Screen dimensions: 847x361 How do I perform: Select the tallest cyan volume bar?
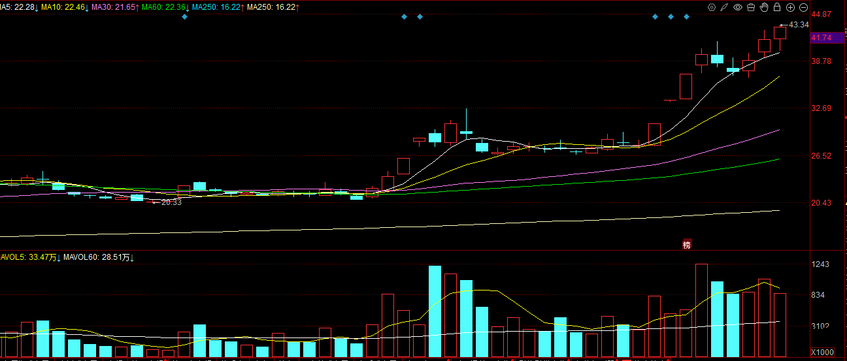coord(435,311)
